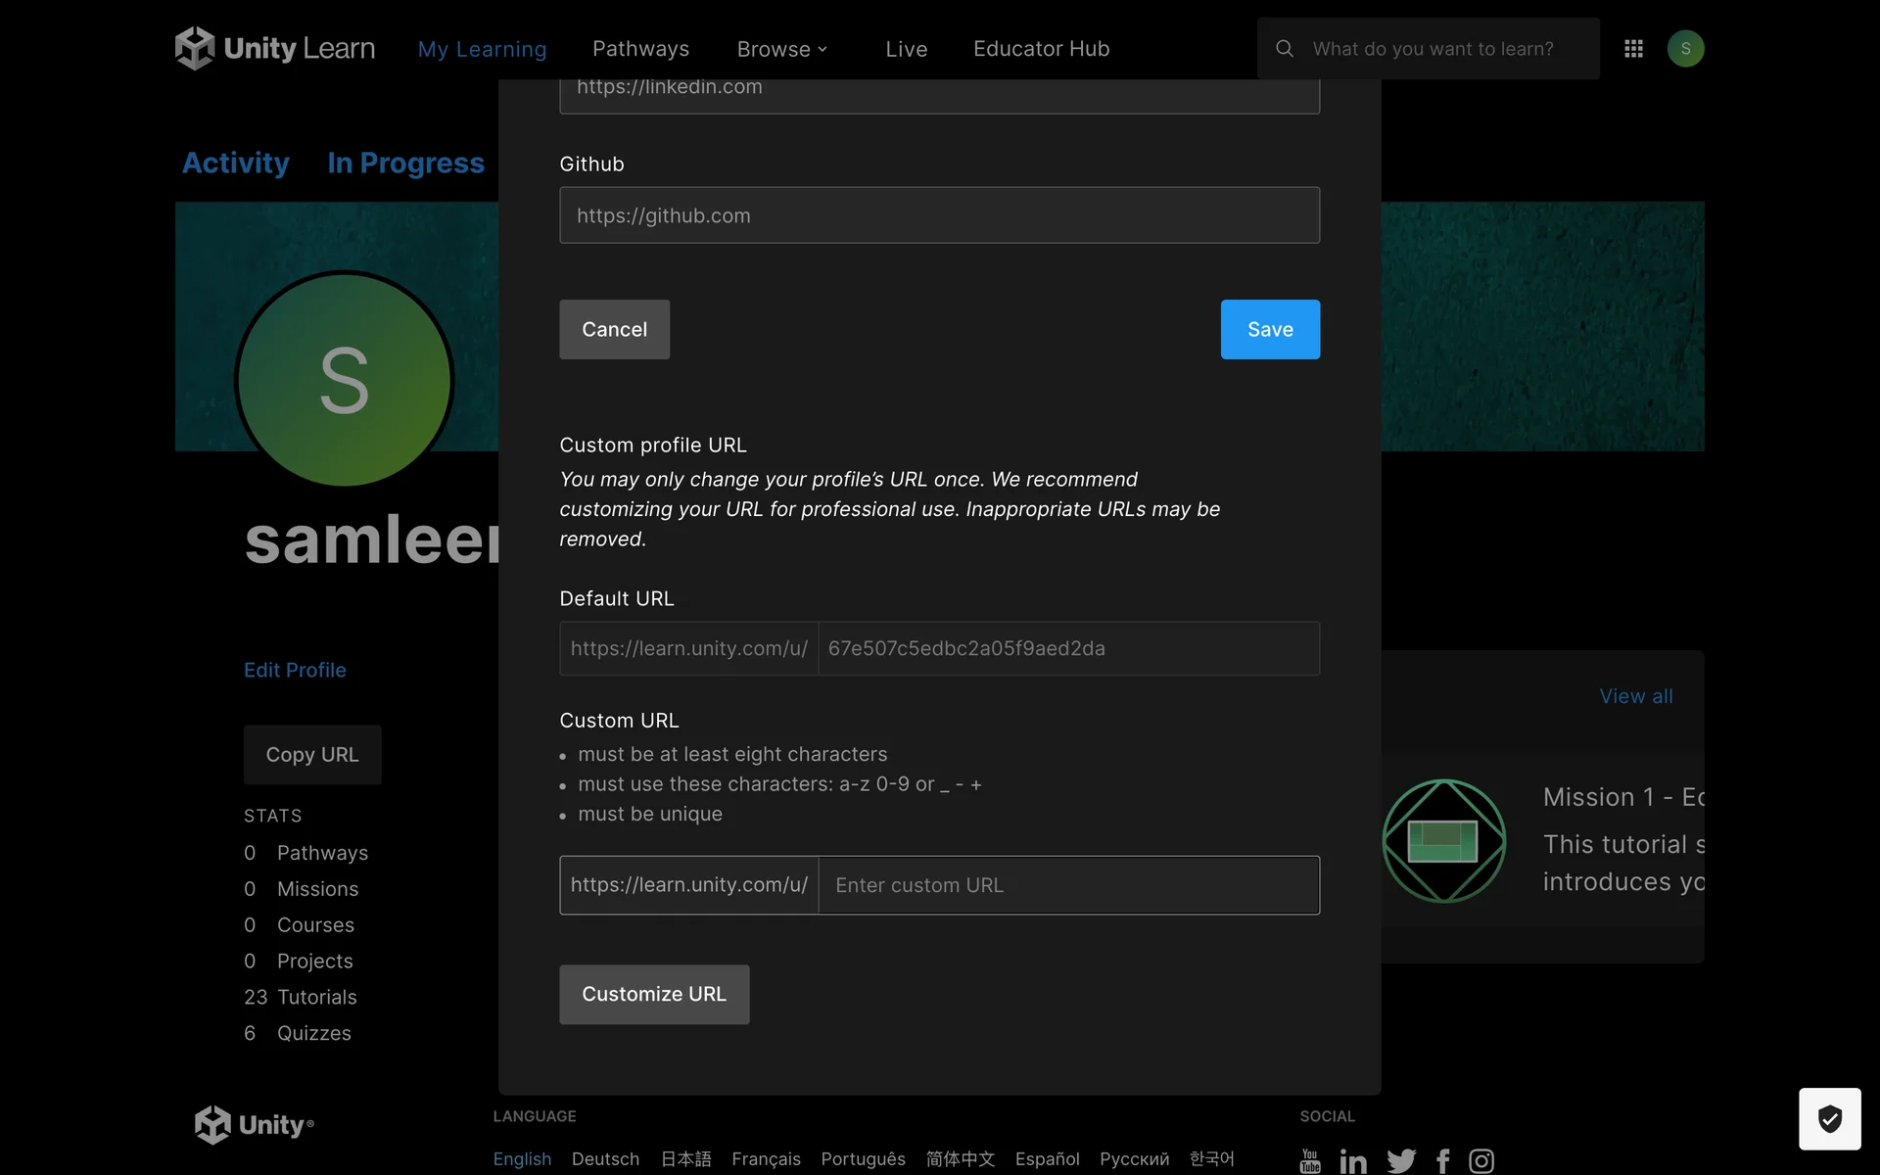Open Unity's Twitter social icon

(x=1401, y=1161)
